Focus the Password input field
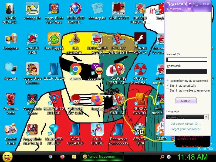This screenshot has width=216, height=162. (x=187, y=72)
